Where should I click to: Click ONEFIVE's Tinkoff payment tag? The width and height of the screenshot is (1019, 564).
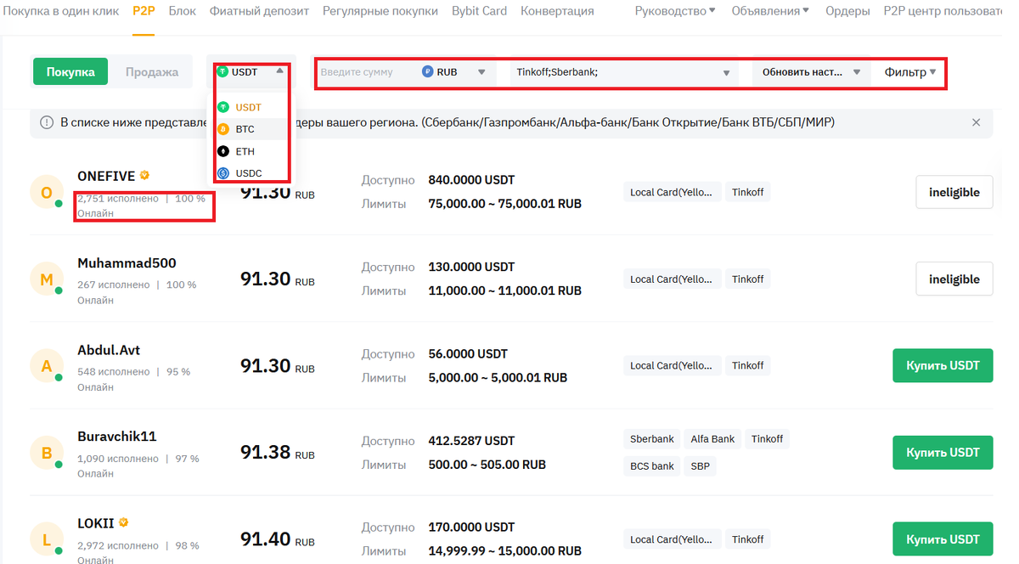click(x=748, y=192)
